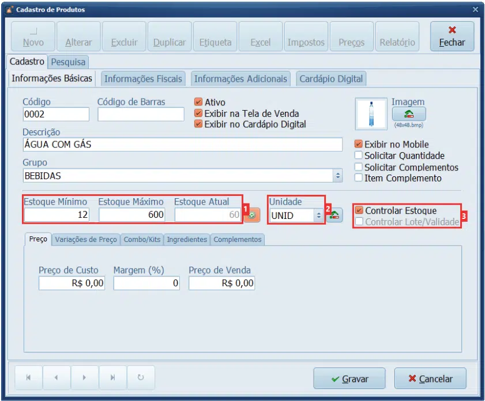Screen dimensions: 485x401
Task: Click the Estoque Mínimo field
Action: tap(57, 215)
